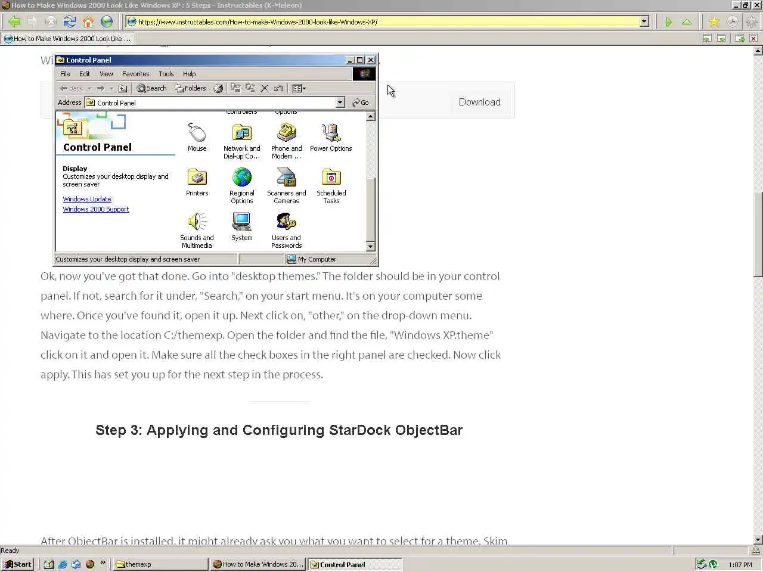Expand the Control Panel Address dropdown
Screen dimensions: 763x572
click(340, 102)
